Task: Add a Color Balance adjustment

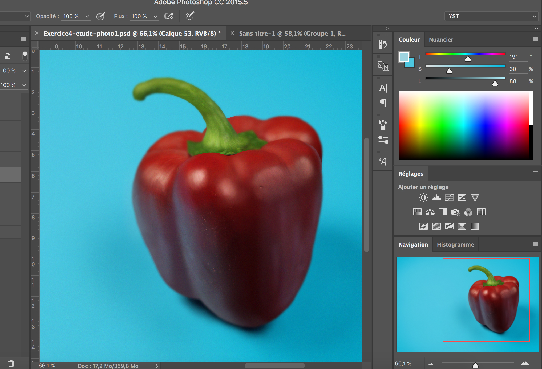Action: click(x=430, y=212)
